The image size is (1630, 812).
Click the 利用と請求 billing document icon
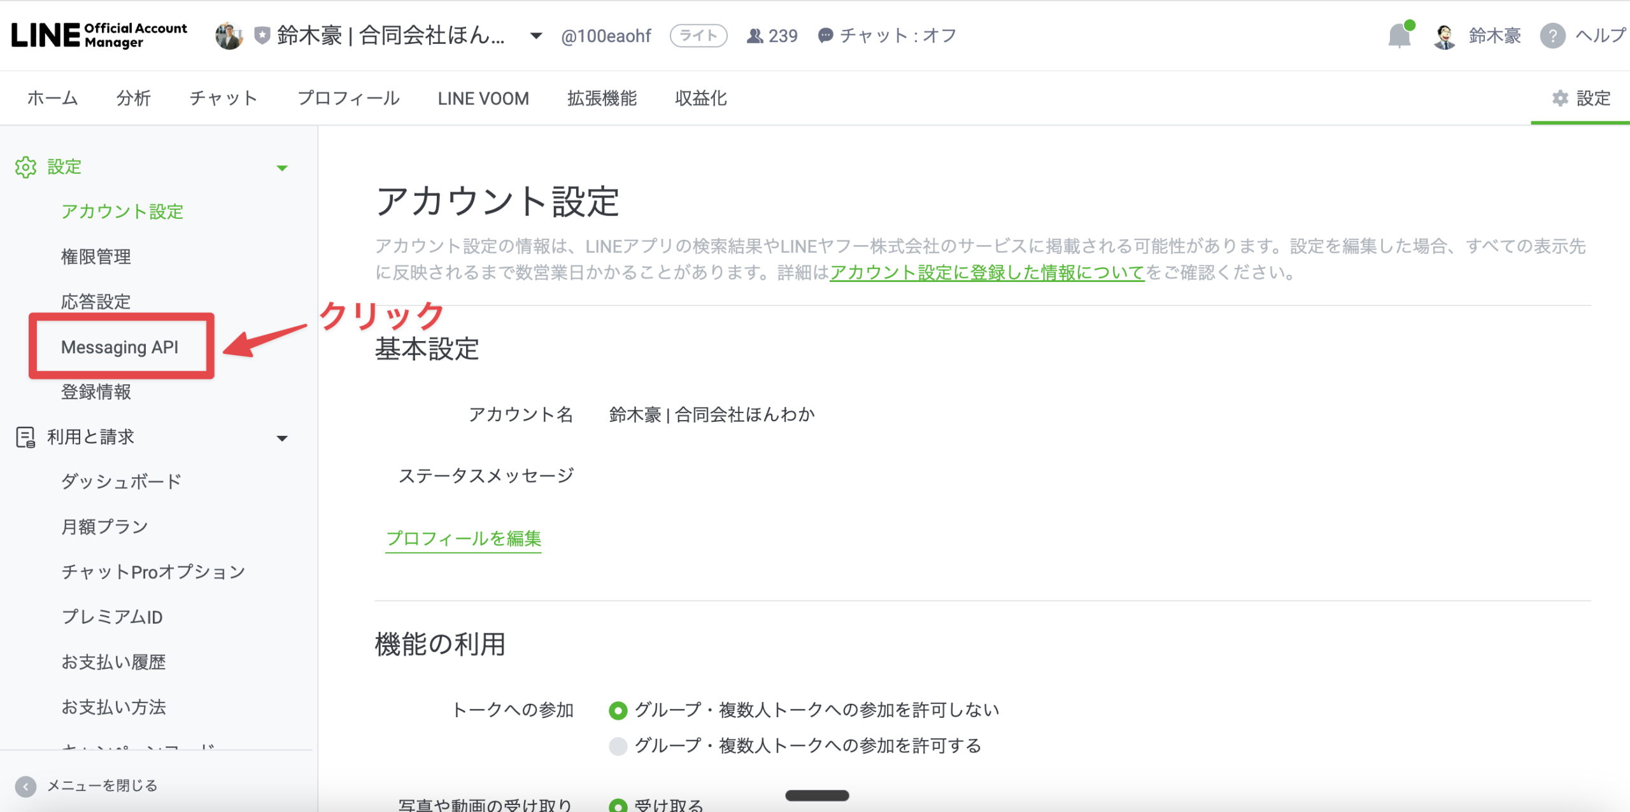[25, 437]
